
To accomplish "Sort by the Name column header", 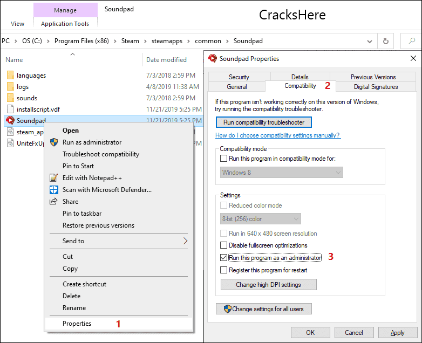I will point(14,60).
